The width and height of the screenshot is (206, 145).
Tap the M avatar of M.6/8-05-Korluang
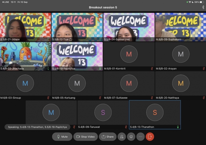pyautogui.click(x=77, y=83)
